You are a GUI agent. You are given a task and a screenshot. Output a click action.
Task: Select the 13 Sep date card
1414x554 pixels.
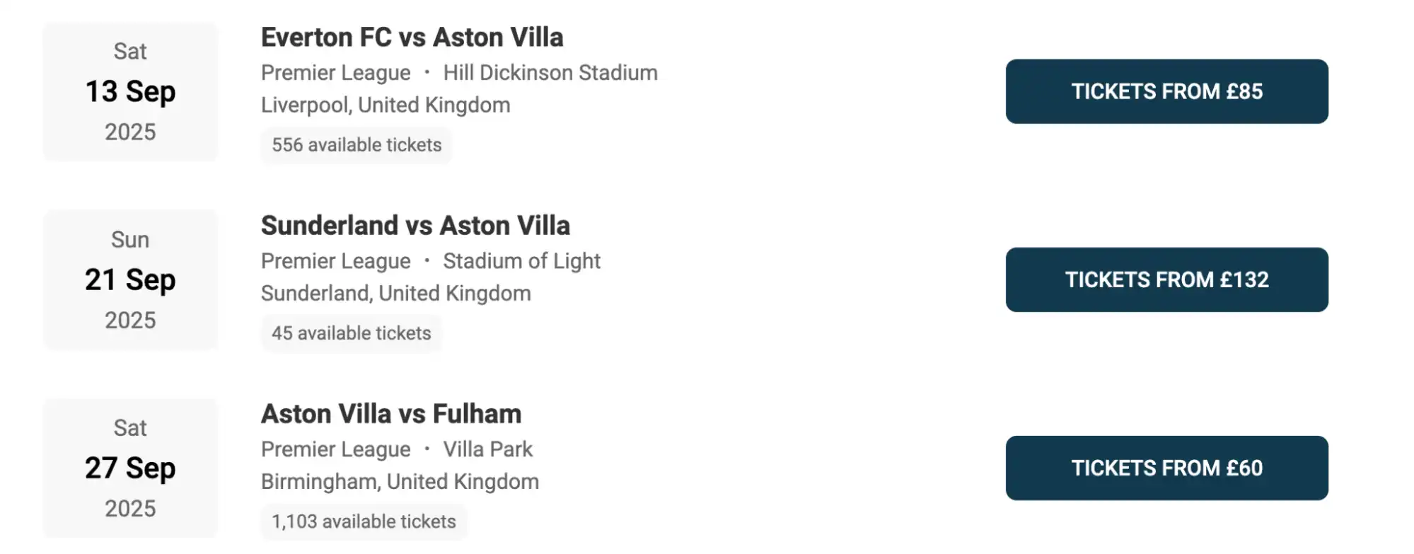130,91
